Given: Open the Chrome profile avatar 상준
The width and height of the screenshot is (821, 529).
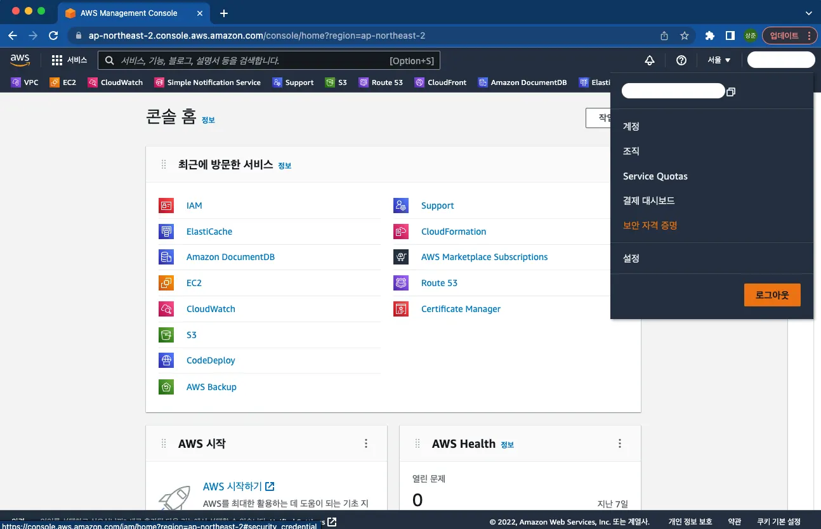Looking at the screenshot, I should [x=751, y=36].
